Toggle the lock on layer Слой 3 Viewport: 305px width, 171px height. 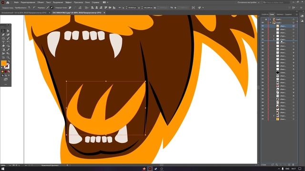(x=266, y=19)
